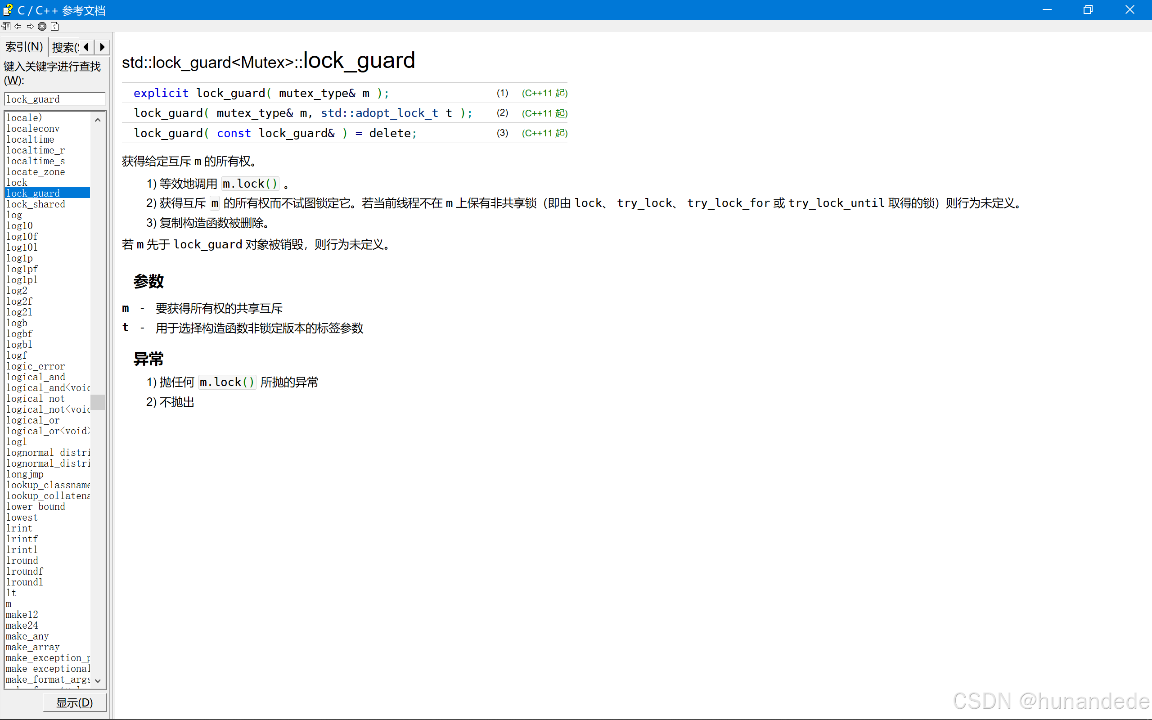Click the first (C++11 起) version marker

coord(544,93)
